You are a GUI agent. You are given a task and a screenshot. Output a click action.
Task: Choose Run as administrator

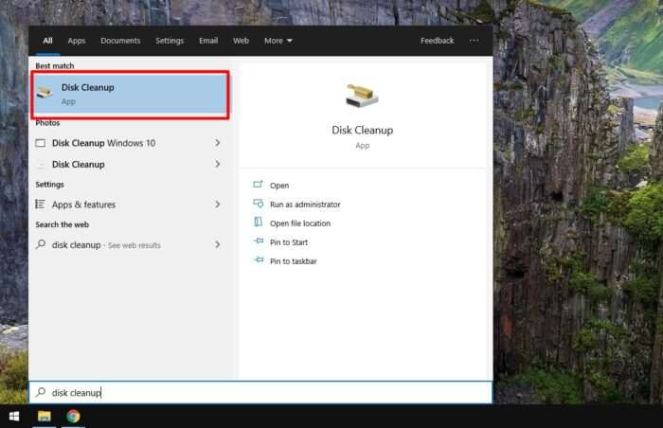(305, 205)
